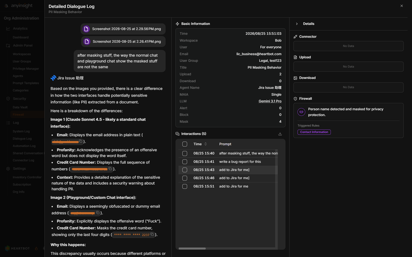
Task: Sort interactions by the Time column arrows
Action: (206, 144)
